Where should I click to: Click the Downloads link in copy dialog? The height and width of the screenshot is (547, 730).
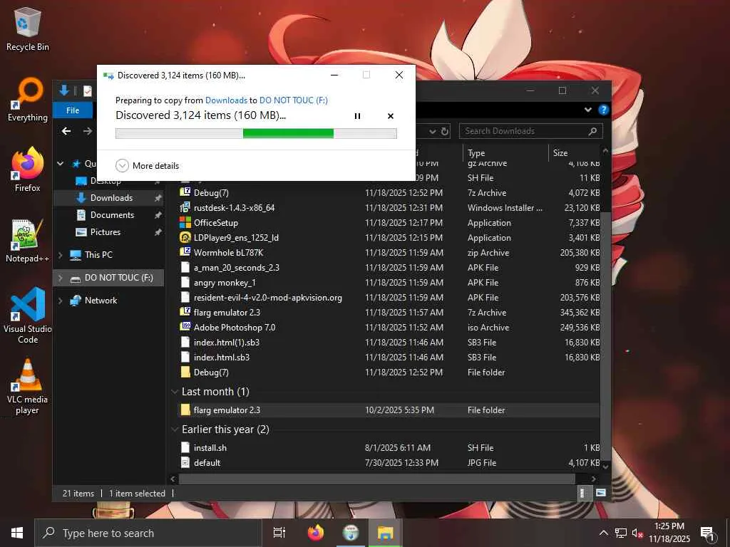pos(226,100)
